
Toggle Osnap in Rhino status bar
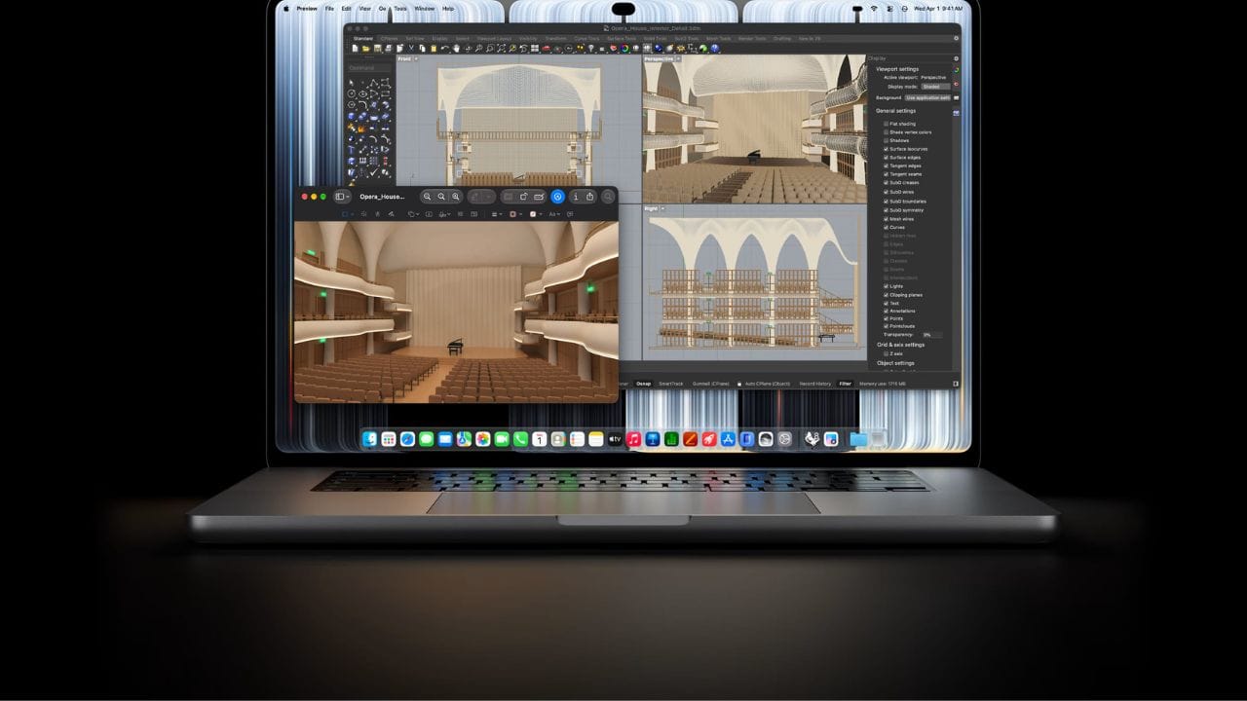(x=643, y=384)
